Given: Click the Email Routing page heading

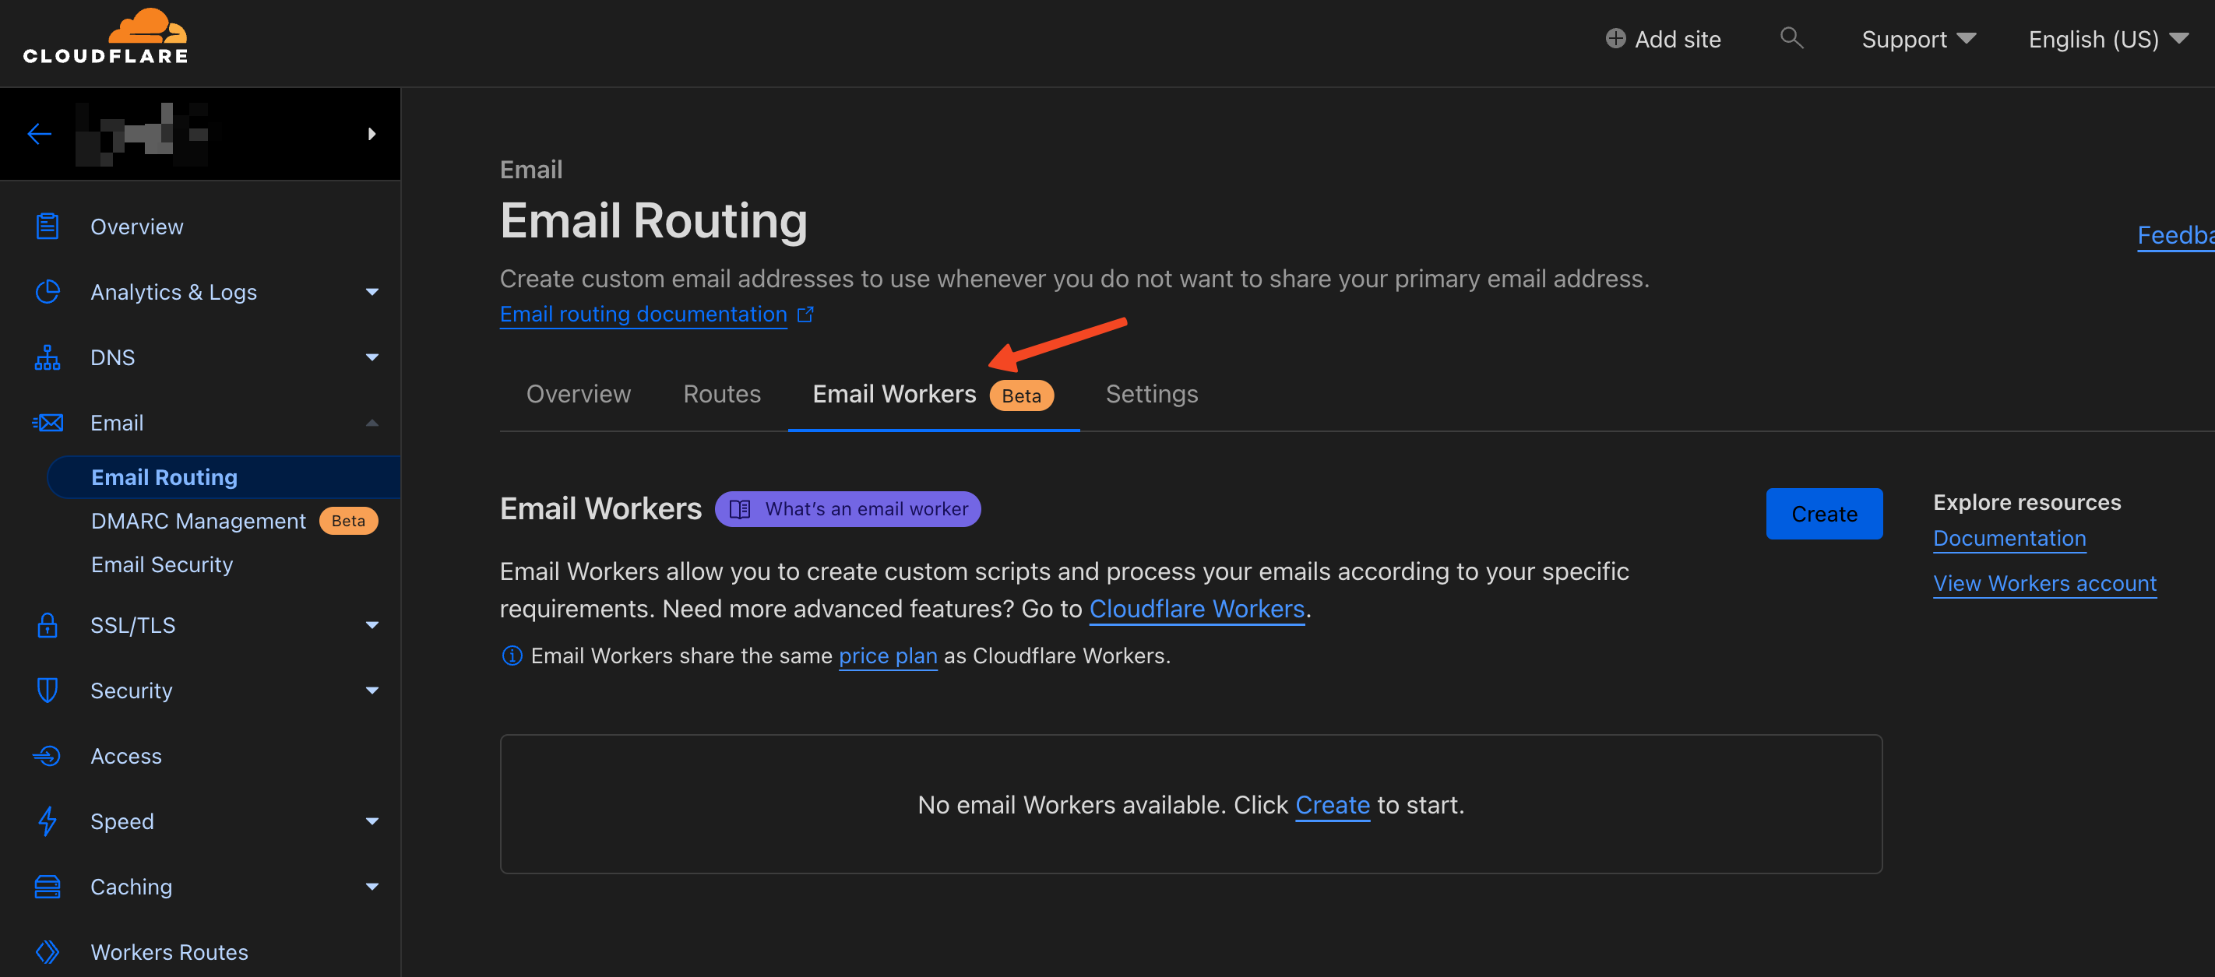Looking at the screenshot, I should tap(653, 221).
